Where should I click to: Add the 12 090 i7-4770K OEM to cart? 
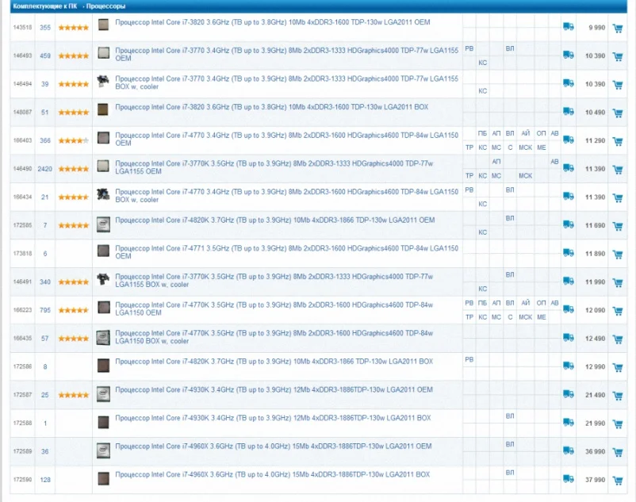click(x=617, y=311)
